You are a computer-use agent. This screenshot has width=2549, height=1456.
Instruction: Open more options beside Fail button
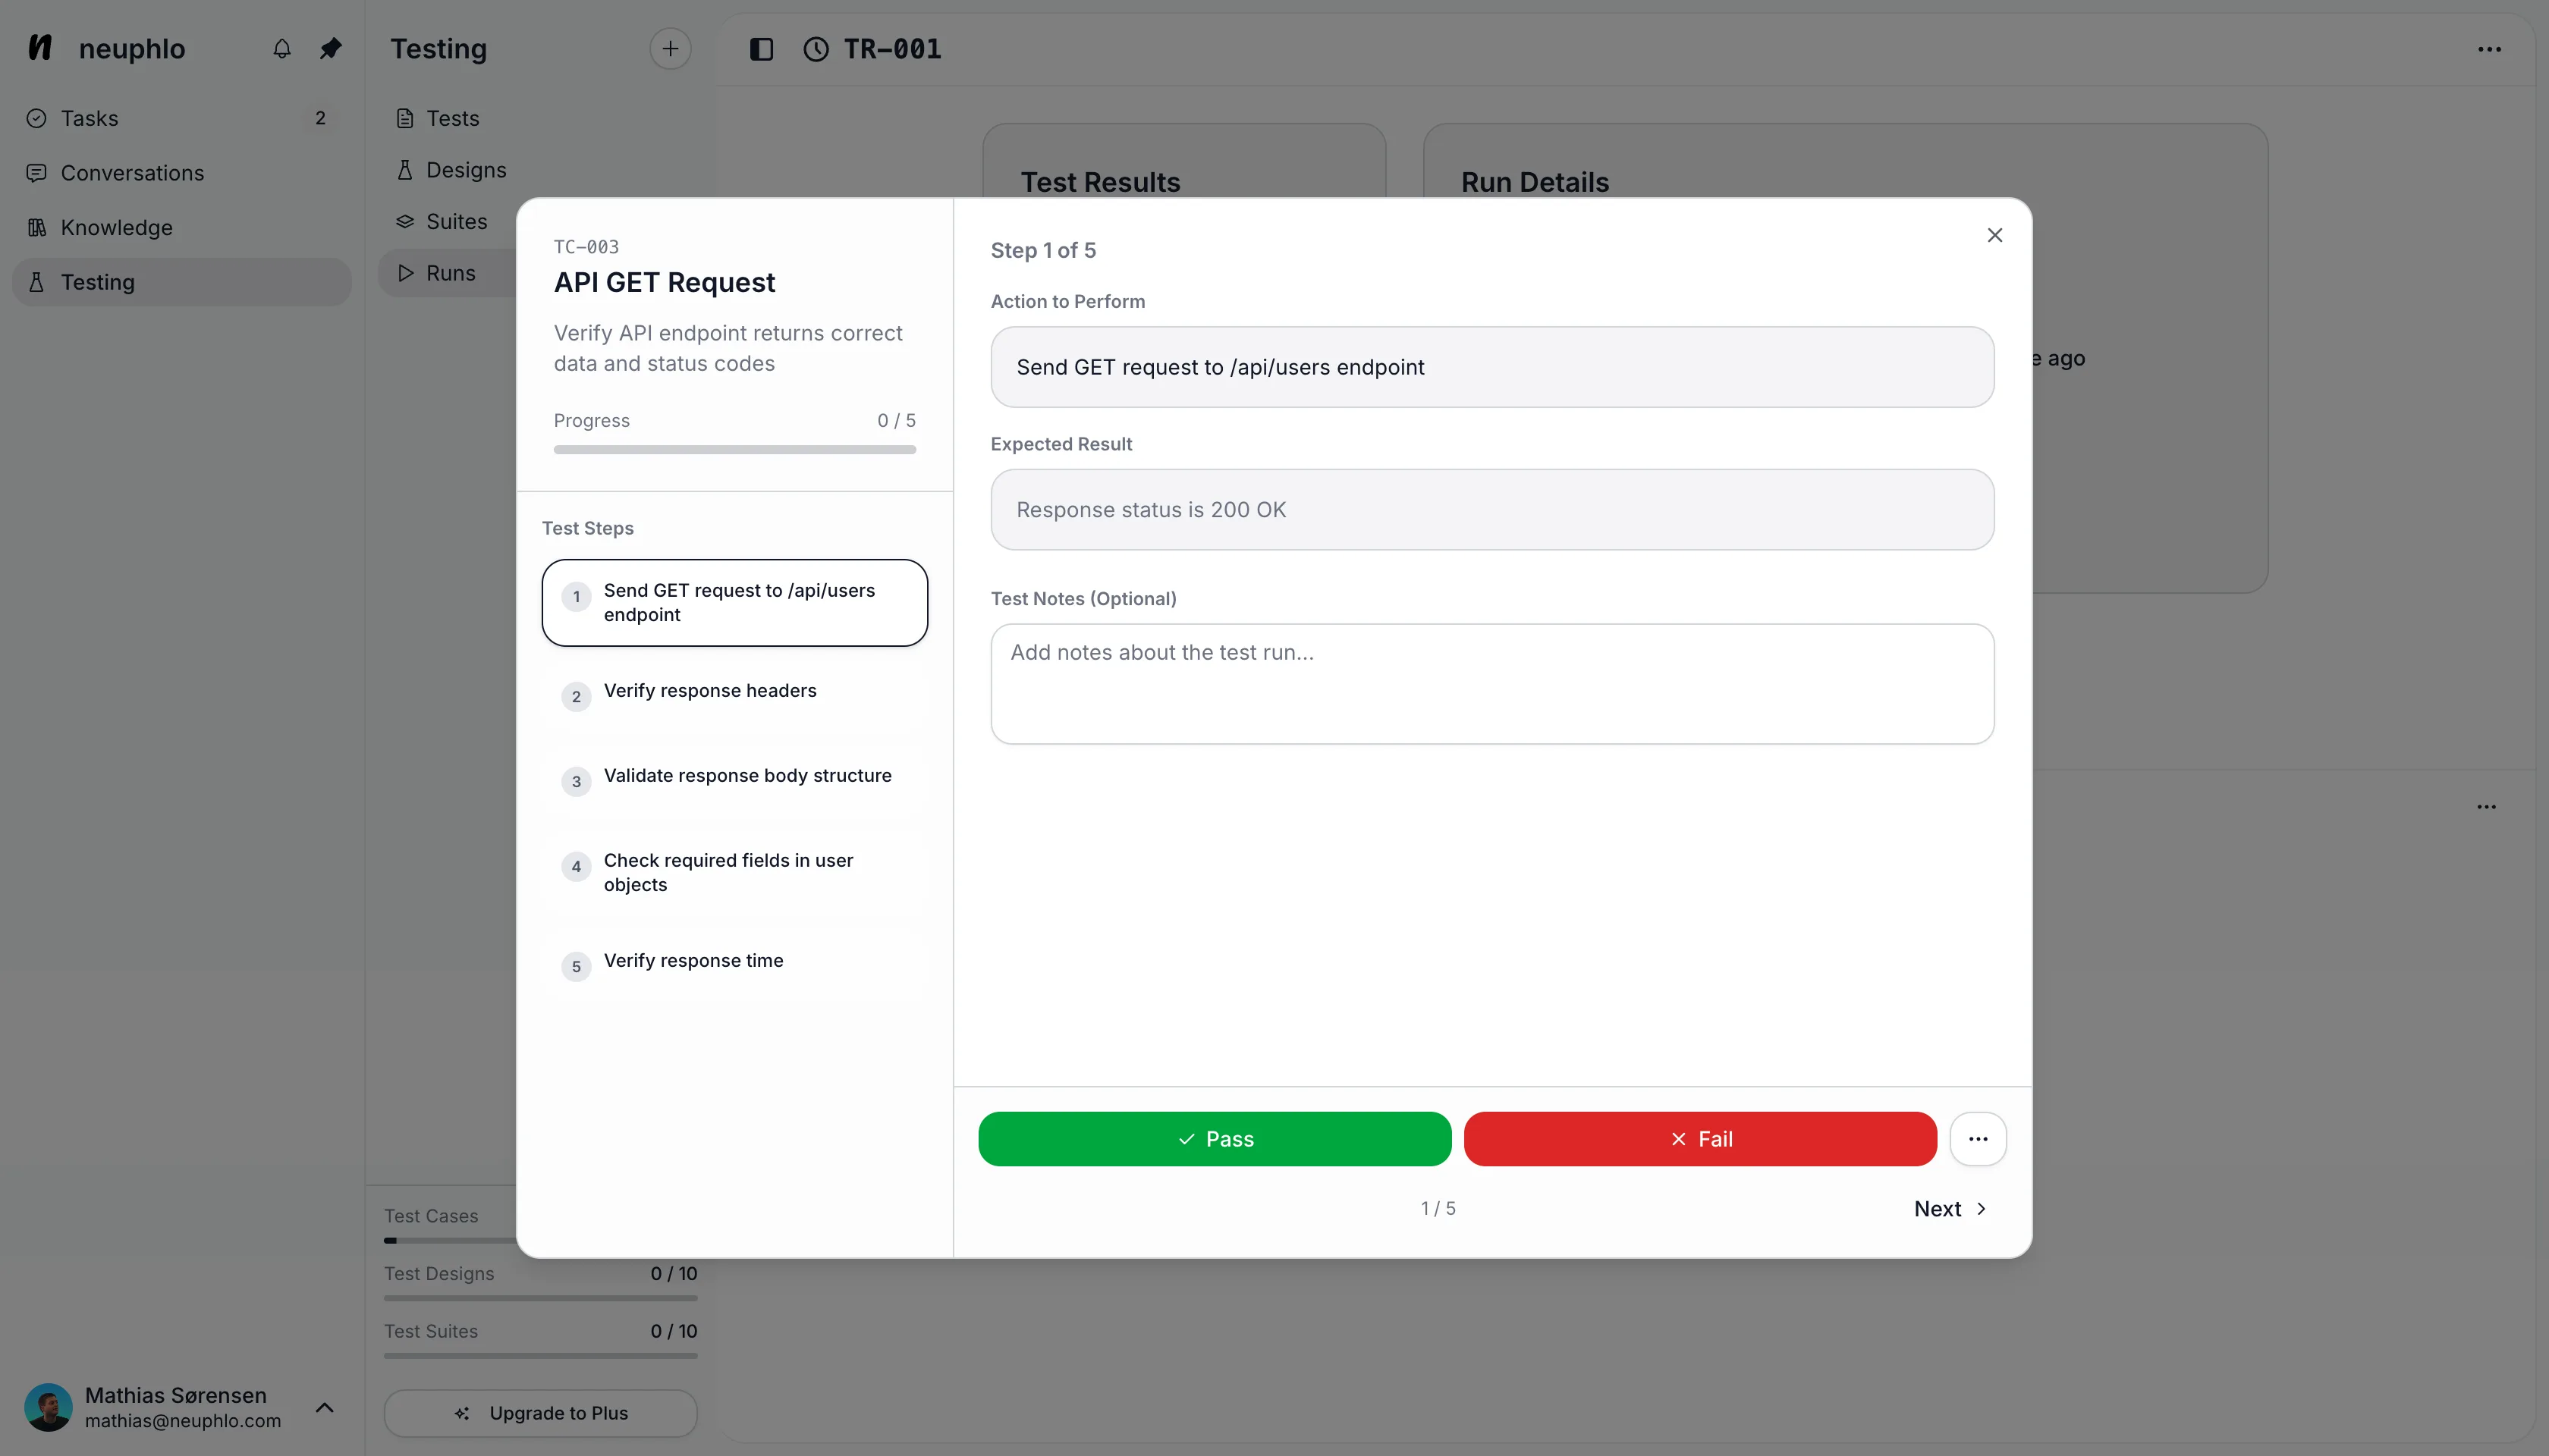[x=1977, y=1139]
